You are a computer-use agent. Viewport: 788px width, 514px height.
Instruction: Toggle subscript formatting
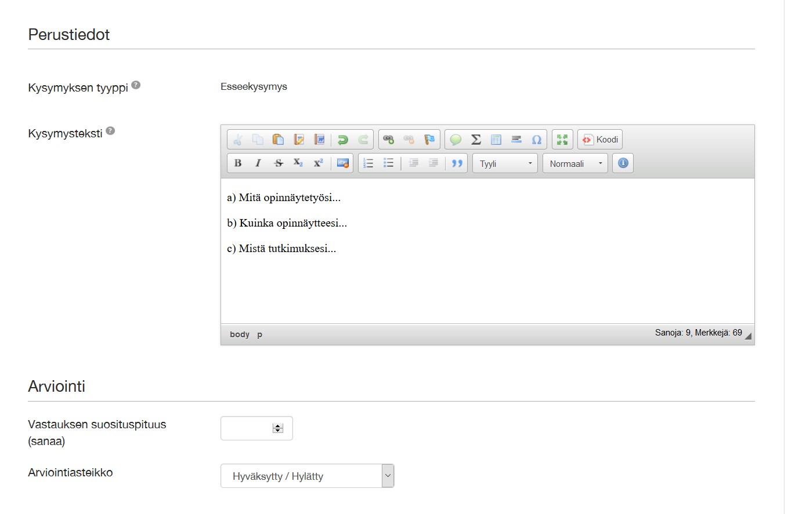[x=298, y=163]
